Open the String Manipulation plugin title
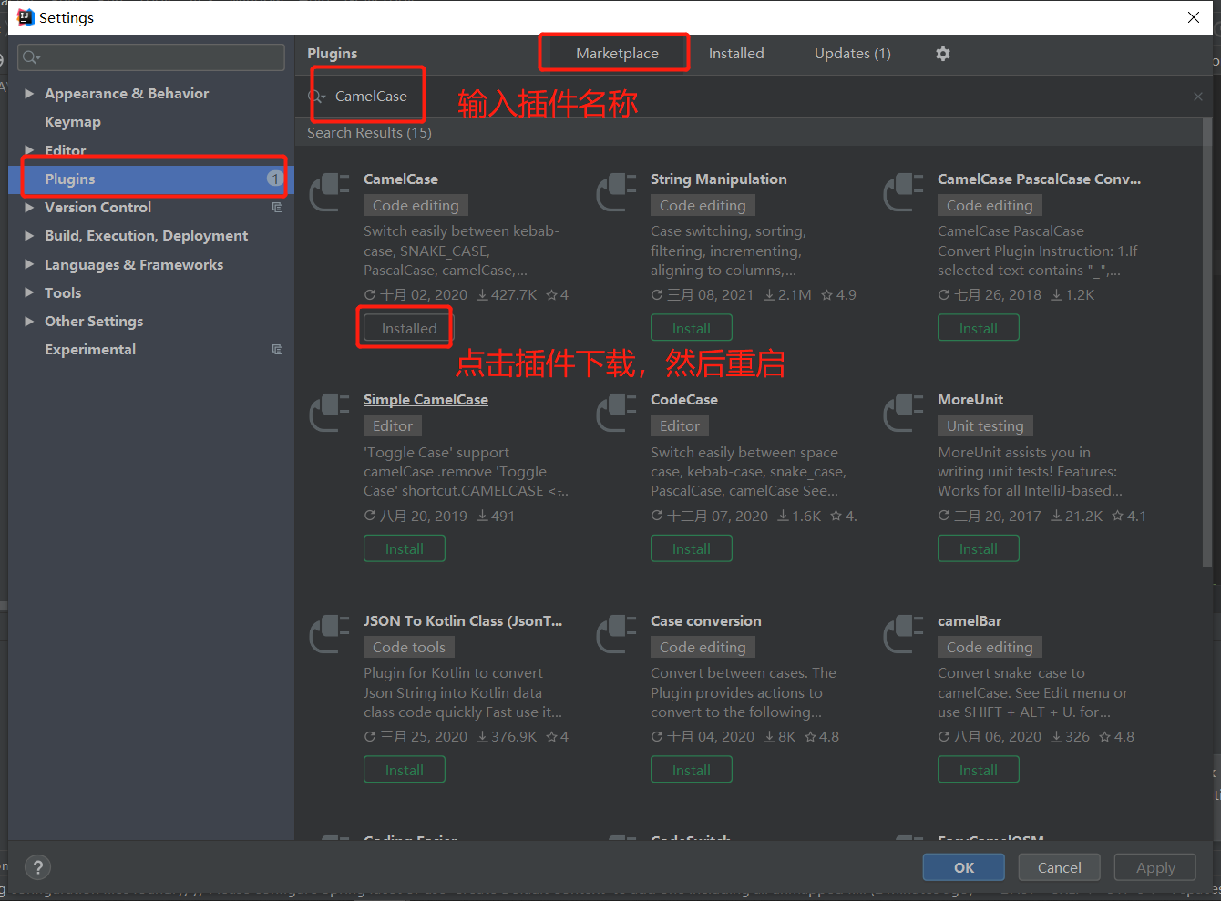This screenshot has height=901, width=1221. click(718, 179)
